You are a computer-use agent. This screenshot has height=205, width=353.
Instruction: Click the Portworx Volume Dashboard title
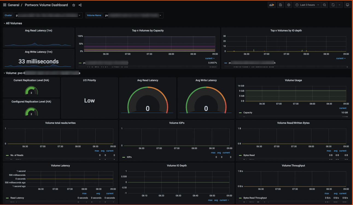click(x=46, y=5)
